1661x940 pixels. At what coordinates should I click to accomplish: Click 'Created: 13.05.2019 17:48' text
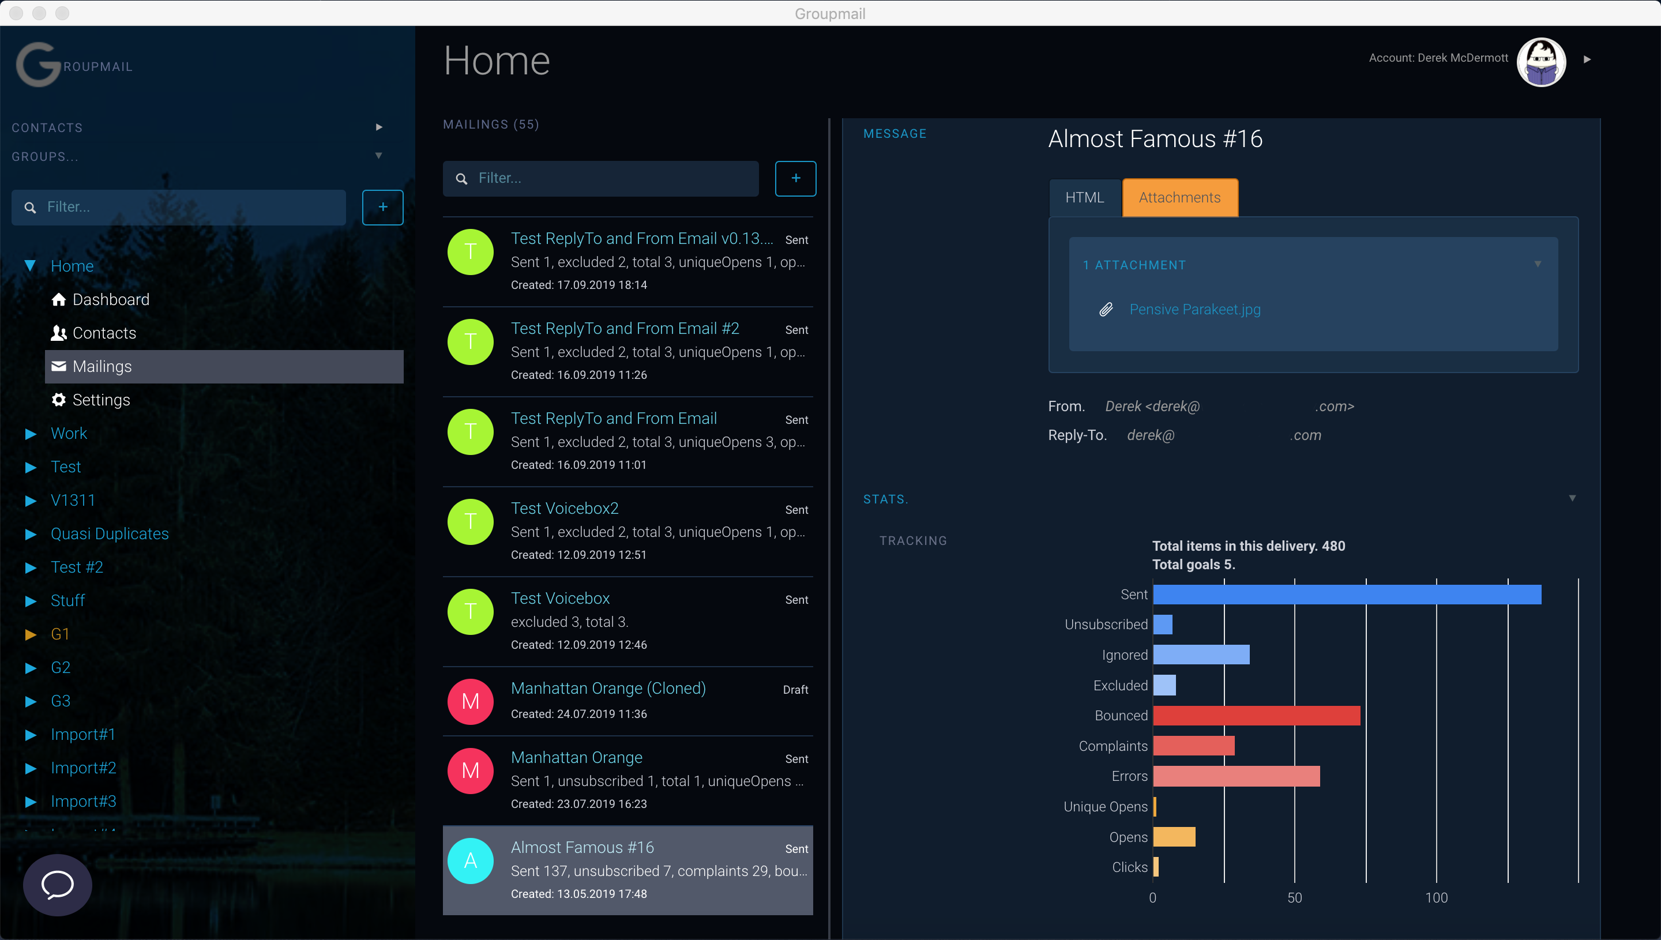578,893
